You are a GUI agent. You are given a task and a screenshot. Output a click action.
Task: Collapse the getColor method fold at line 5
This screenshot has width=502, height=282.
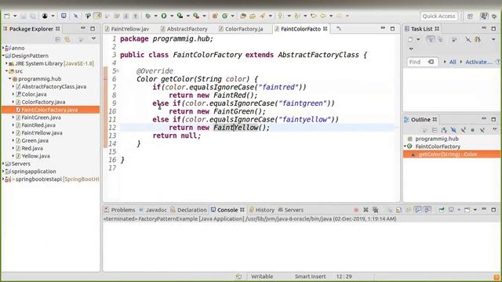(118, 71)
